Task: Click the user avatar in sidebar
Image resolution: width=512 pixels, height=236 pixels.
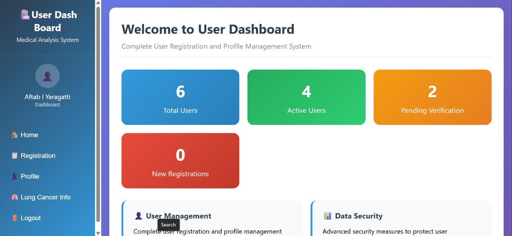Action: pos(47,76)
